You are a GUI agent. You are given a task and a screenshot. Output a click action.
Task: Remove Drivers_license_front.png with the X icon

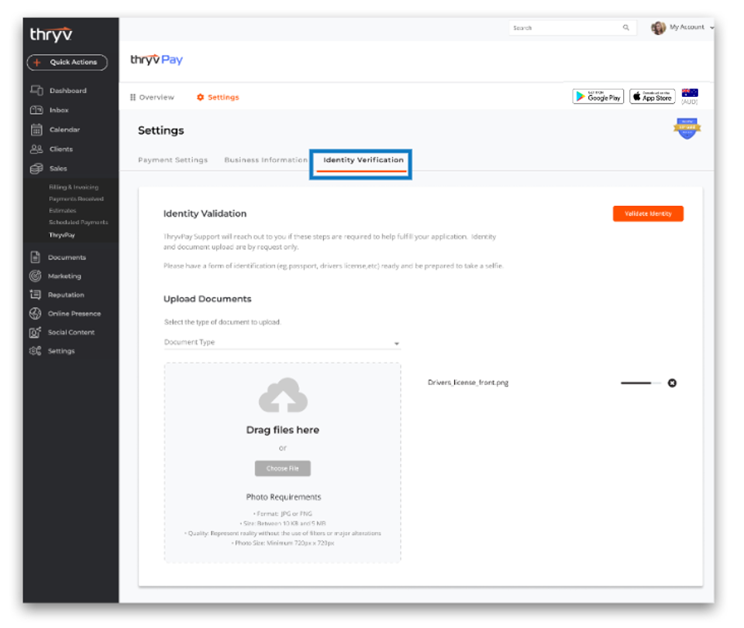672,383
